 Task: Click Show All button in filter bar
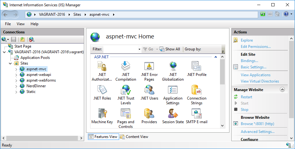170,49
